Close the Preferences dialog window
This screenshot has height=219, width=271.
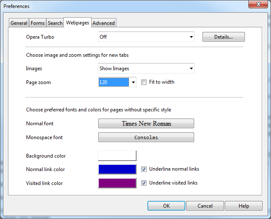tap(258, 4)
